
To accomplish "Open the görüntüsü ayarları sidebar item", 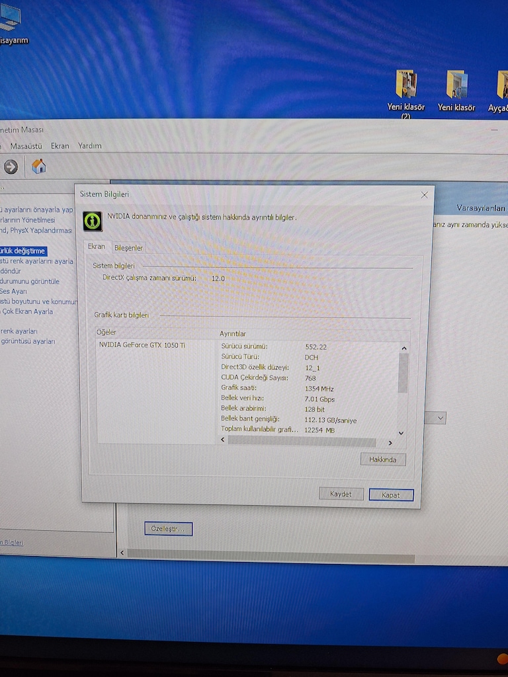I will click(28, 341).
